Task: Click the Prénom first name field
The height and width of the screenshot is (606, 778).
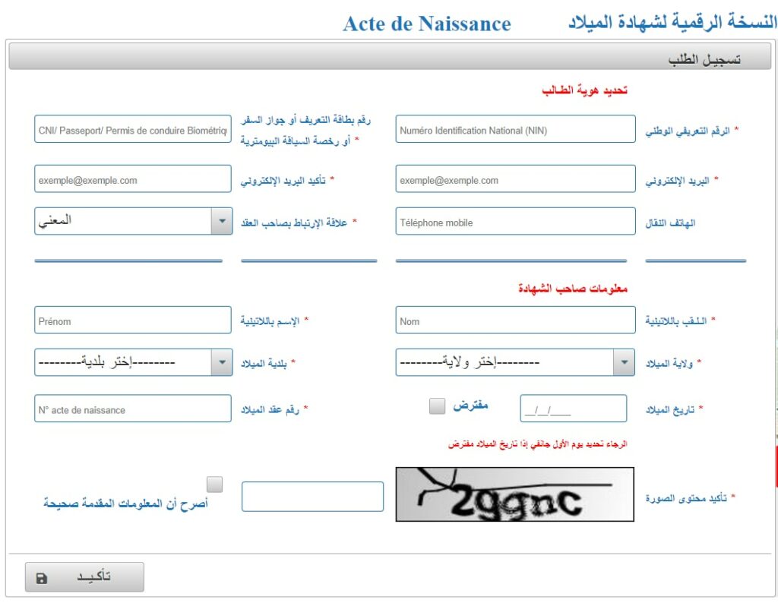Action: pos(133,320)
